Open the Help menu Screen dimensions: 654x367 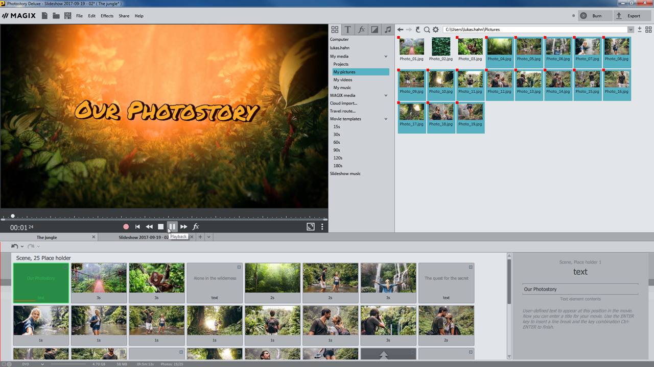[x=139, y=16]
